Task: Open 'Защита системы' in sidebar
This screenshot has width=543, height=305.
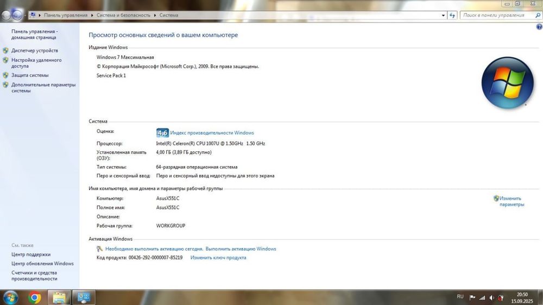Action: 30,75
